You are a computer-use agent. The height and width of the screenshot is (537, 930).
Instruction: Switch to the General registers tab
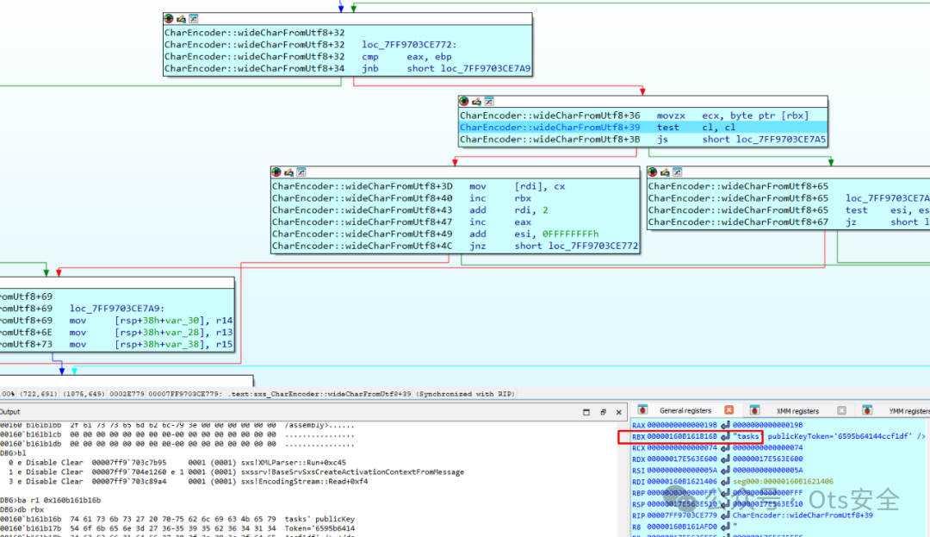(x=685, y=410)
